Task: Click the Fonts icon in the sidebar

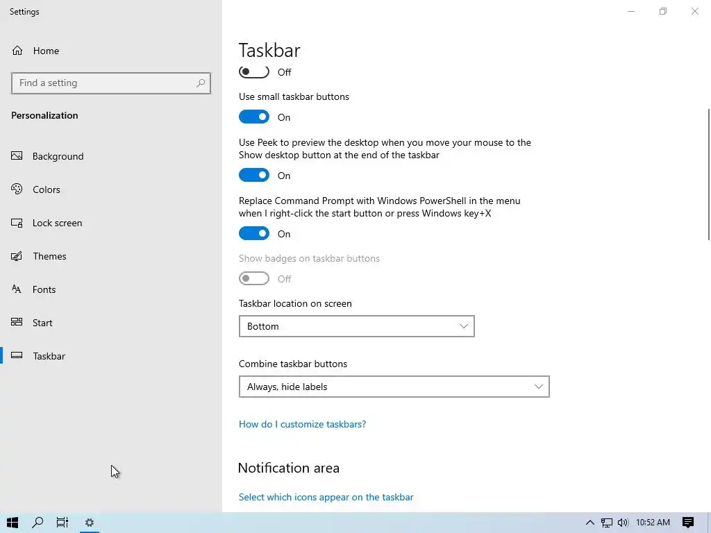Action: pos(17,289)
